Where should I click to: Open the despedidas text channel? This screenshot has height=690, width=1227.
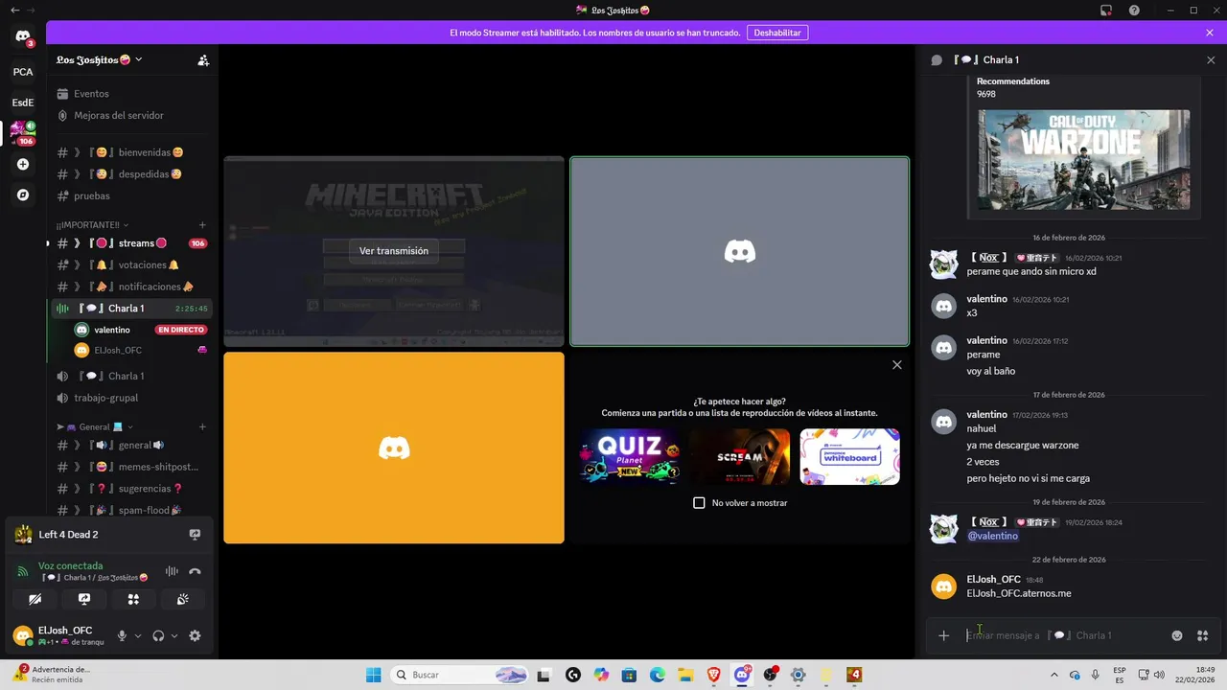[132, 174]
